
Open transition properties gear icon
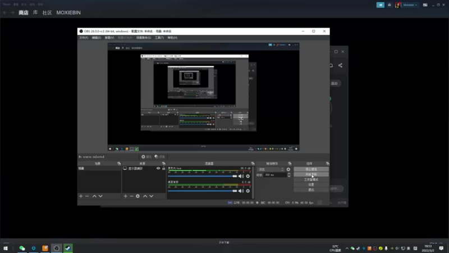coord(288,169)
